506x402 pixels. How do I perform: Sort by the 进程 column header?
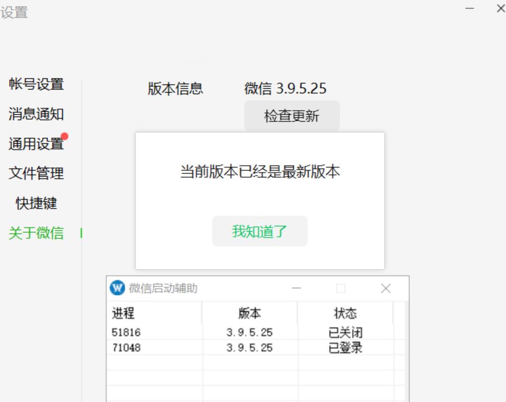[154, 313]
